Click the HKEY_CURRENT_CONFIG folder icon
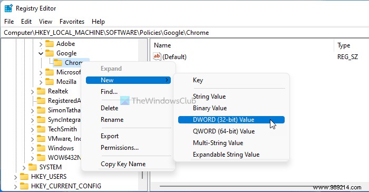The image size is (369, 192). tap(24, 186)
